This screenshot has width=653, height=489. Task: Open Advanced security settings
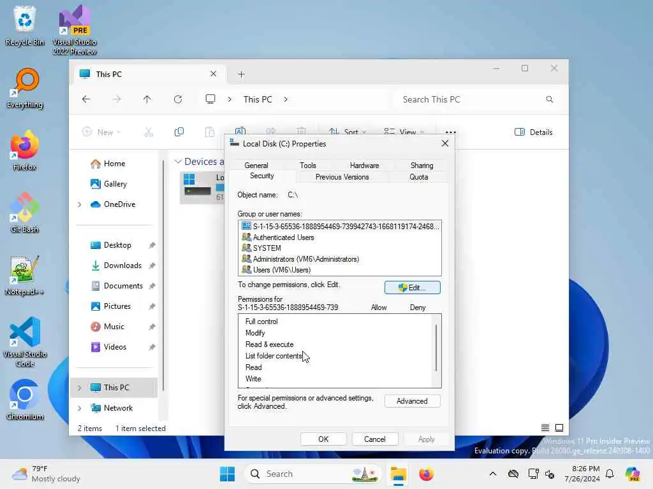[413, 401]
